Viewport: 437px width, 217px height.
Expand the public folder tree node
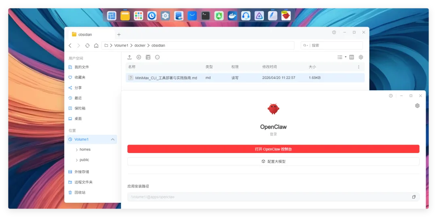click(x=76, y=160)
